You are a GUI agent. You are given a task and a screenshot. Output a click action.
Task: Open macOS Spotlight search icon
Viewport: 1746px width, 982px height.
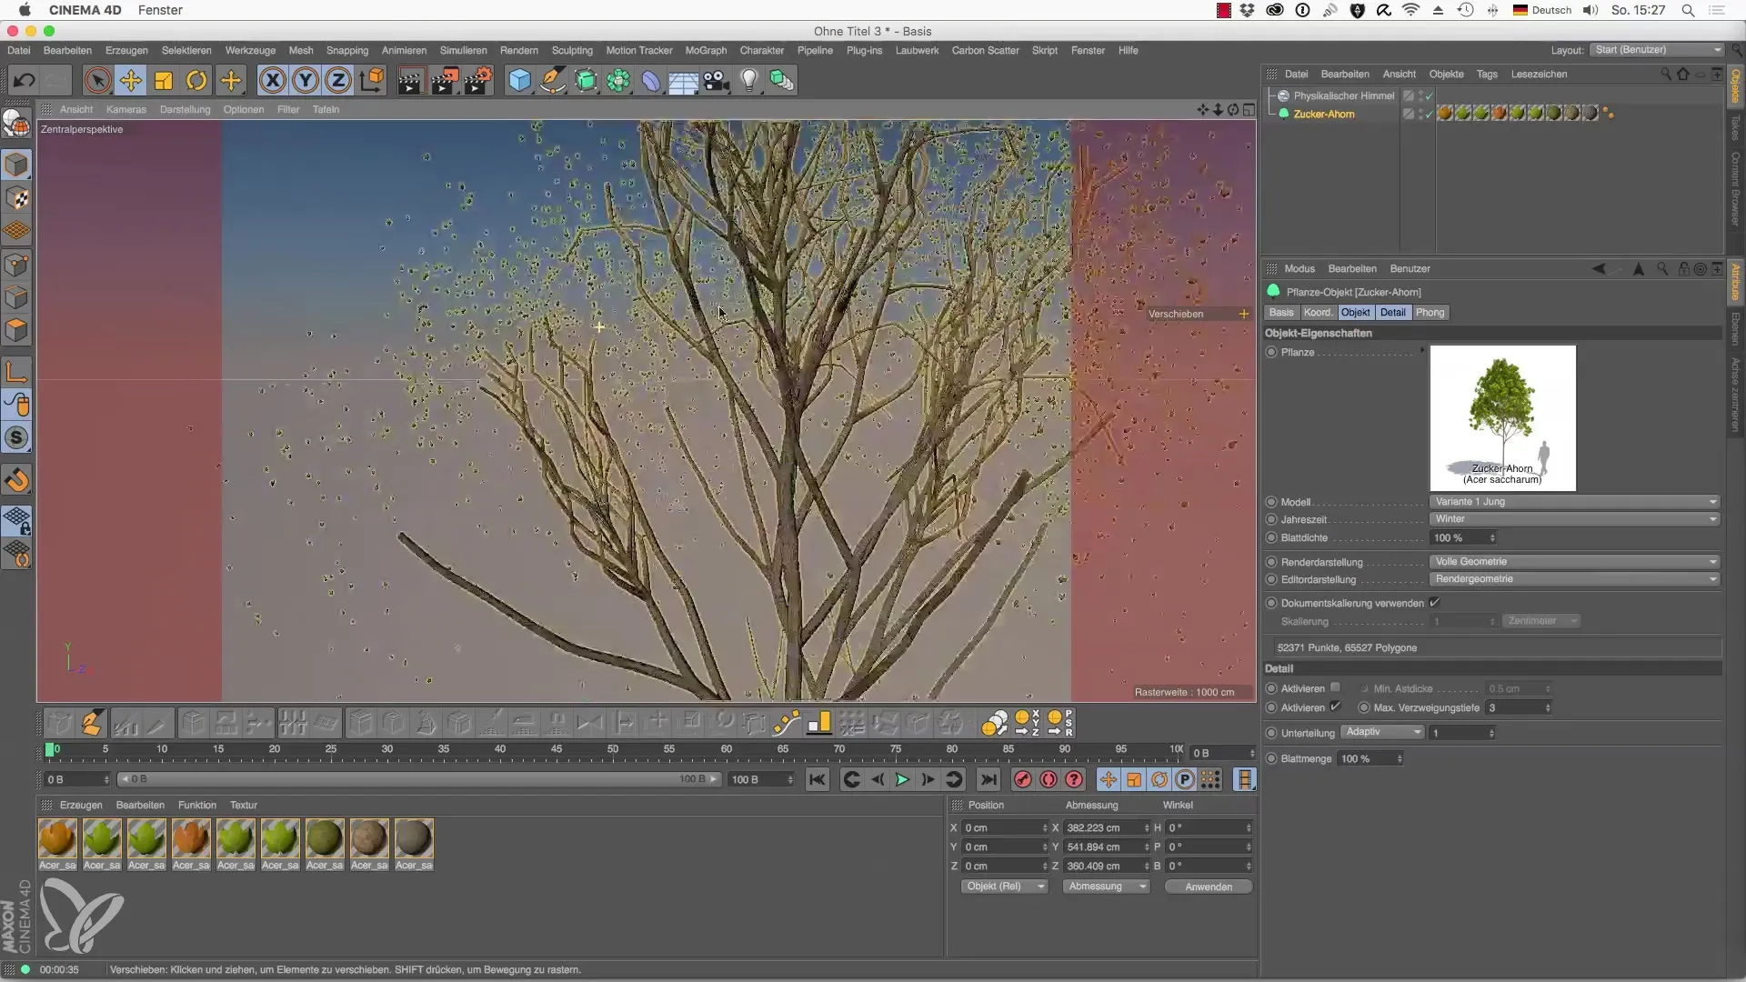point(1688,10)
